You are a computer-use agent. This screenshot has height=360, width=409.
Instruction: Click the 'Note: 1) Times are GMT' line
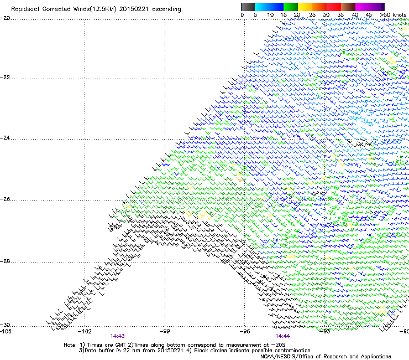click(174, 345)
